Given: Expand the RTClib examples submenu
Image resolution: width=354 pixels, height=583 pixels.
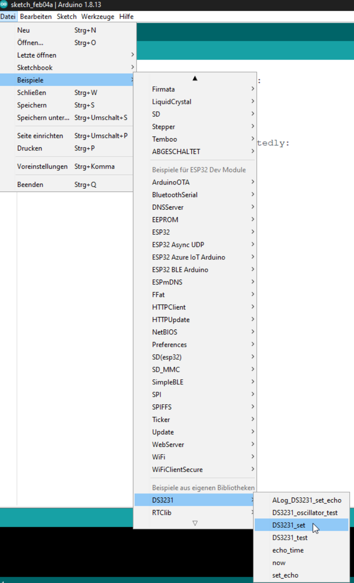Looking at the screenshot, I should click(161, 513).
